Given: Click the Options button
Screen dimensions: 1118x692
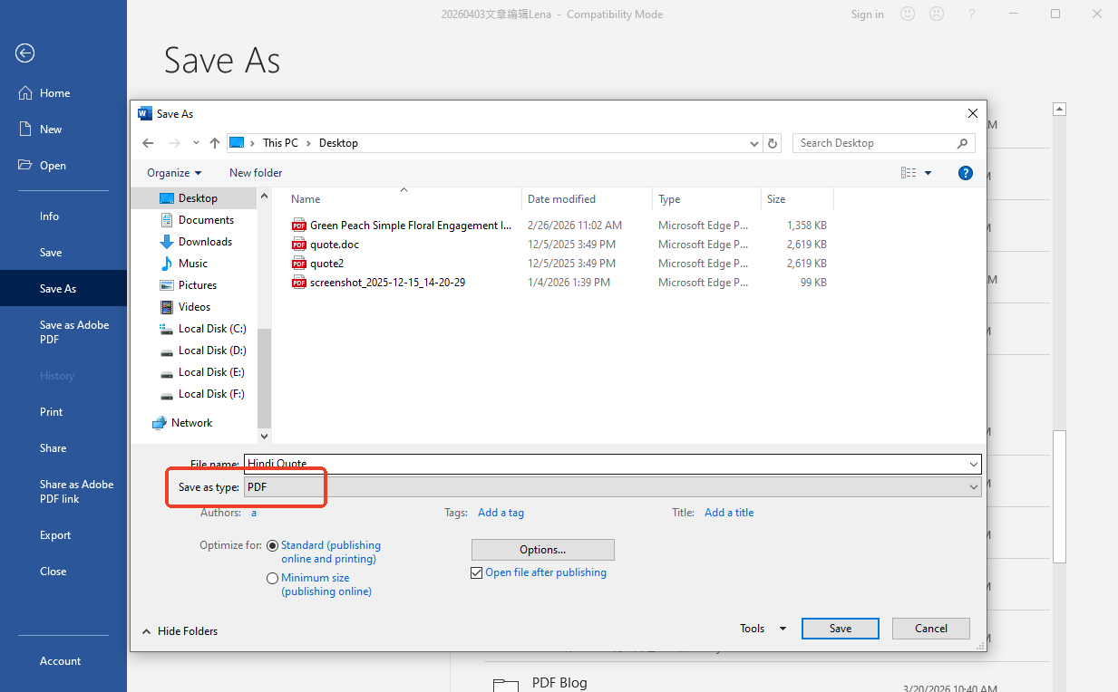Looking at the screenshot, I should coord(542,549).
